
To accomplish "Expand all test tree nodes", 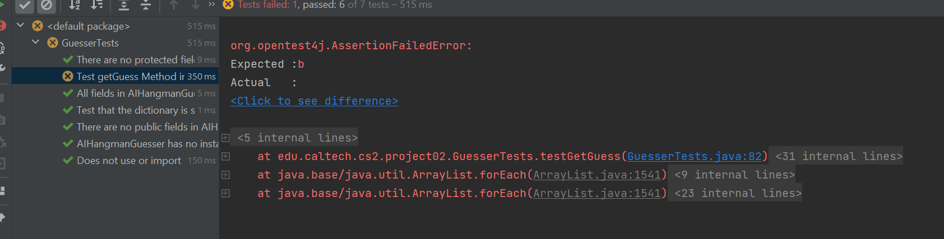I will click(124, 5).
